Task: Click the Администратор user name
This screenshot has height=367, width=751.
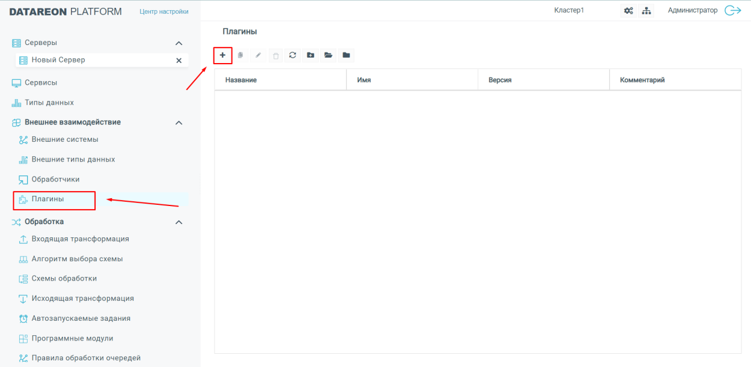Action: pos(692,11)
